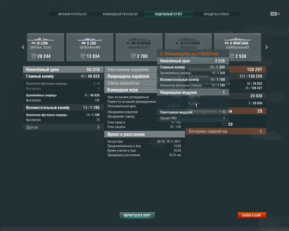Viewport: 289px width, 231px height.
Task: Click Бронебойные снаряды 41 / 48 828 row
Action: [62, 95]
